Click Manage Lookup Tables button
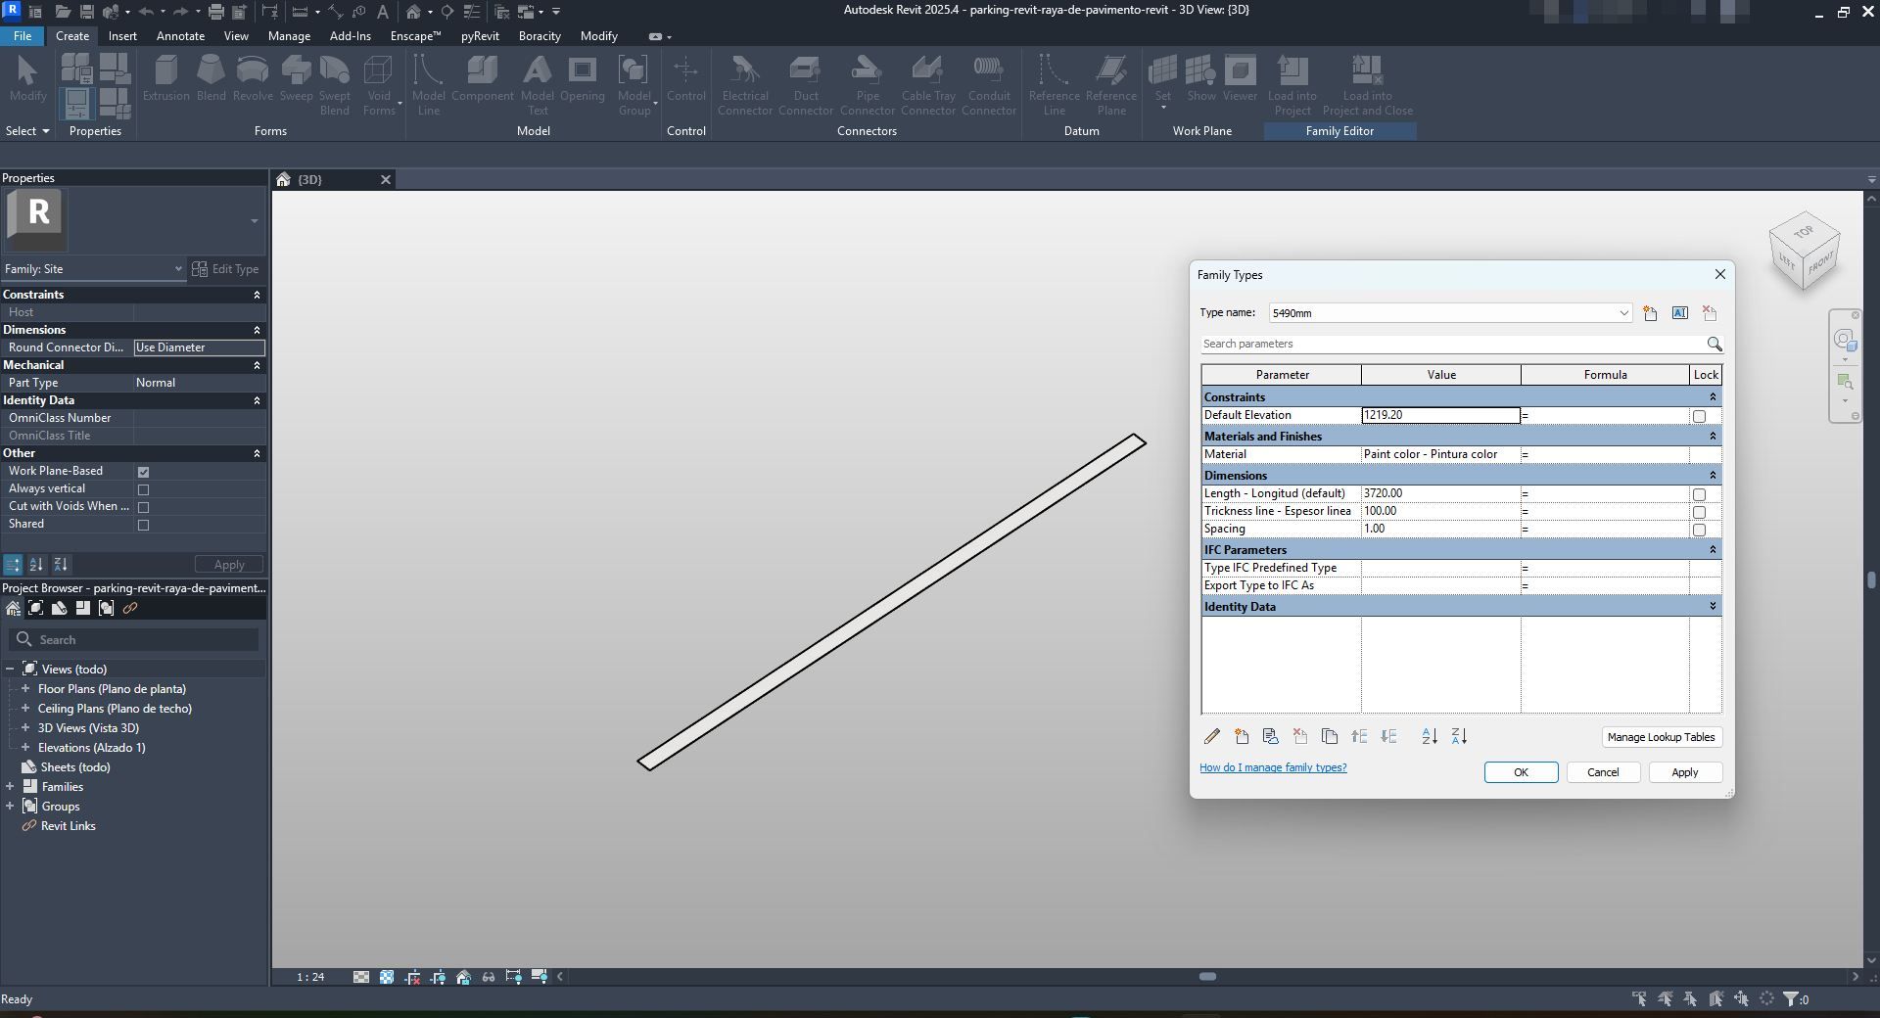Image resolution: width=1880 pixels, height=1018 pixels. 1661,737
